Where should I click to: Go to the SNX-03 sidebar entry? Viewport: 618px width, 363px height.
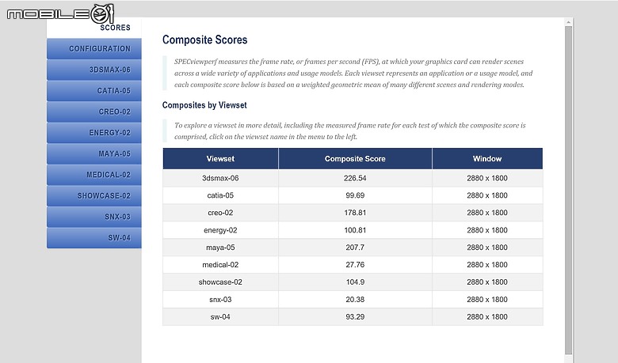(x=94, y=217)
